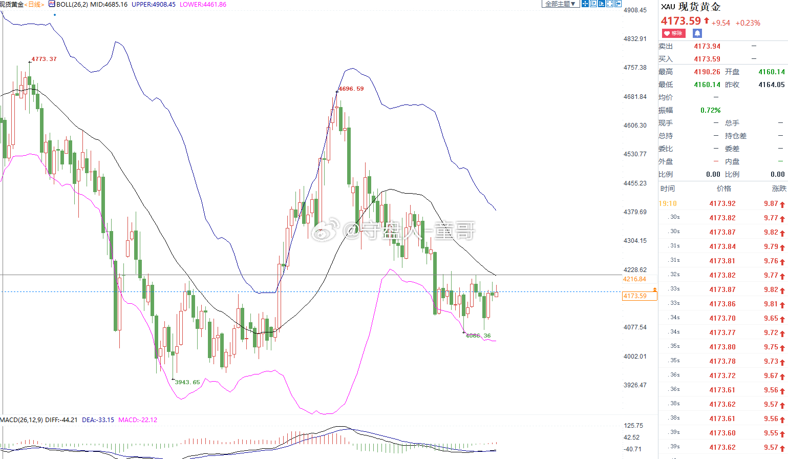Click the DIFF:-44.21 MACD value
Image resolution: width=788 pixels, height=459 pixels.
(x=61, y=420)
